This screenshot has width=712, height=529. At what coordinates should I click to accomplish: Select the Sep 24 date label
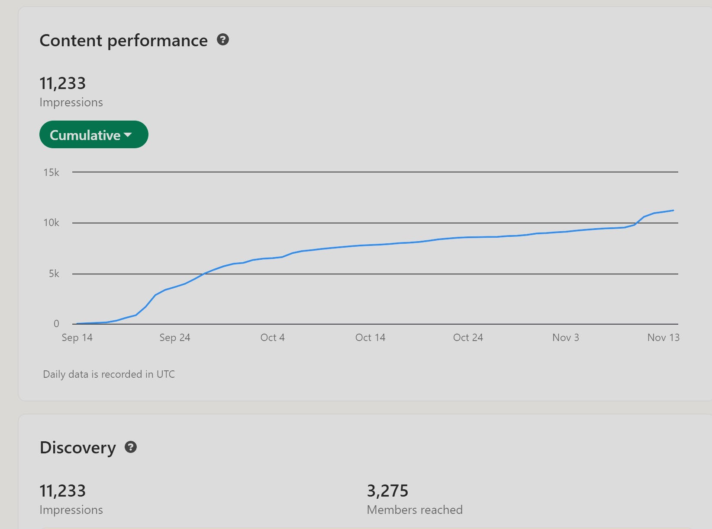(x=175, y=338)
